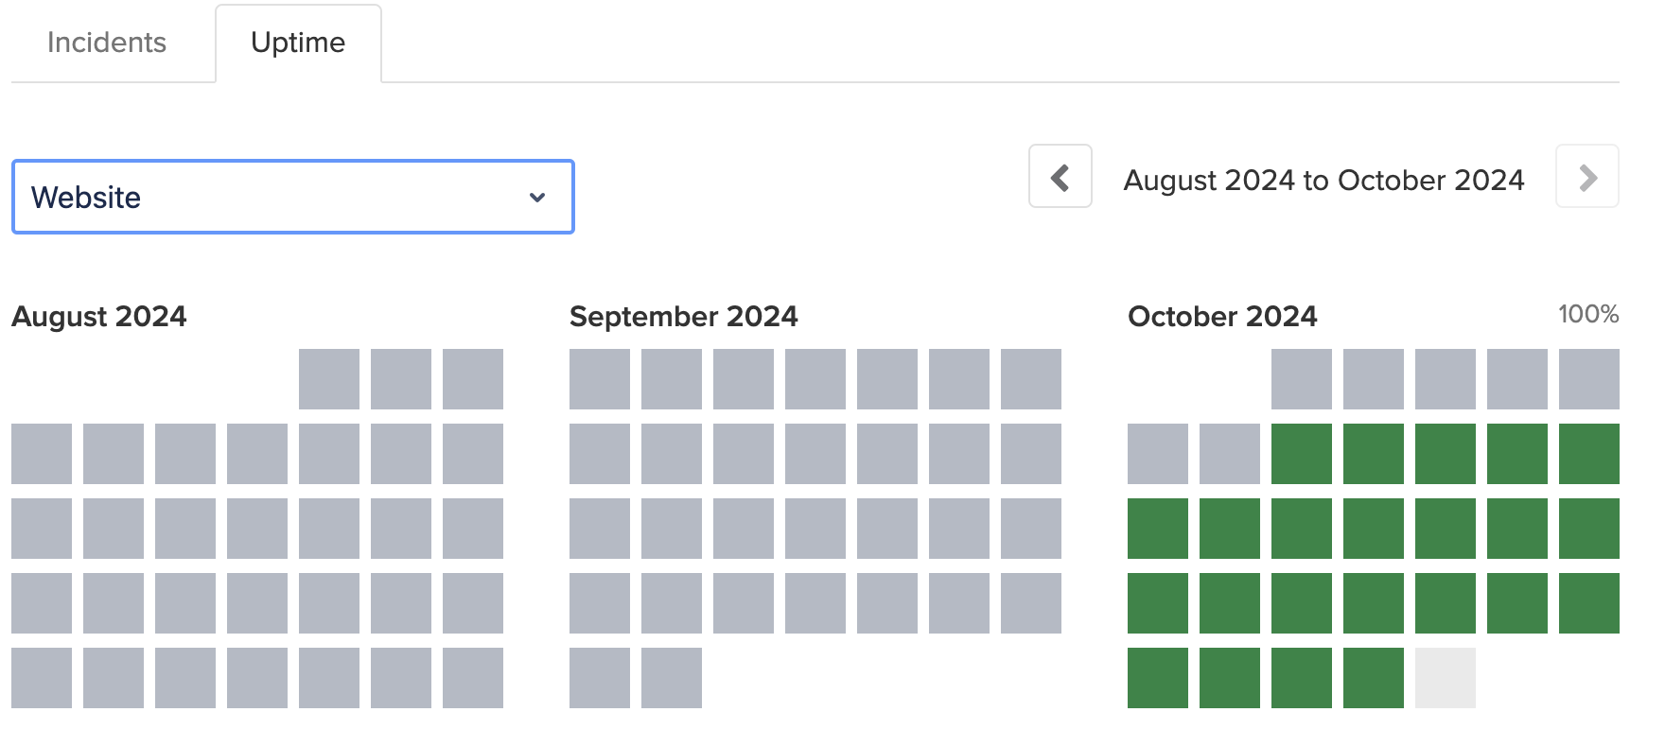Switch to the Uptime tab
The height and width of the screenshot is (747, 1665).
(x=298, y=42)
